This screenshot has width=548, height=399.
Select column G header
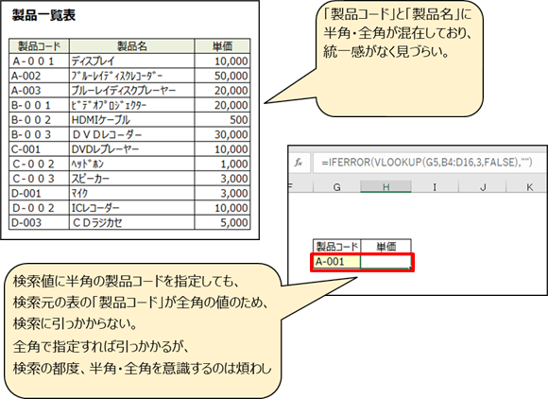(336, 187)
